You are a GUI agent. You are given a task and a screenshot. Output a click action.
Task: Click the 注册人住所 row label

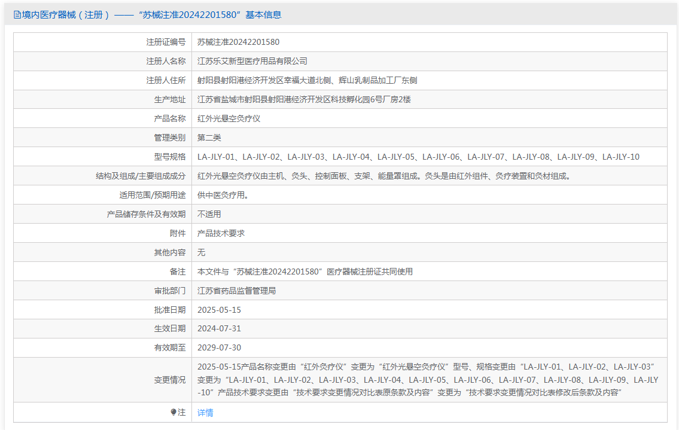tap(166, 80)
